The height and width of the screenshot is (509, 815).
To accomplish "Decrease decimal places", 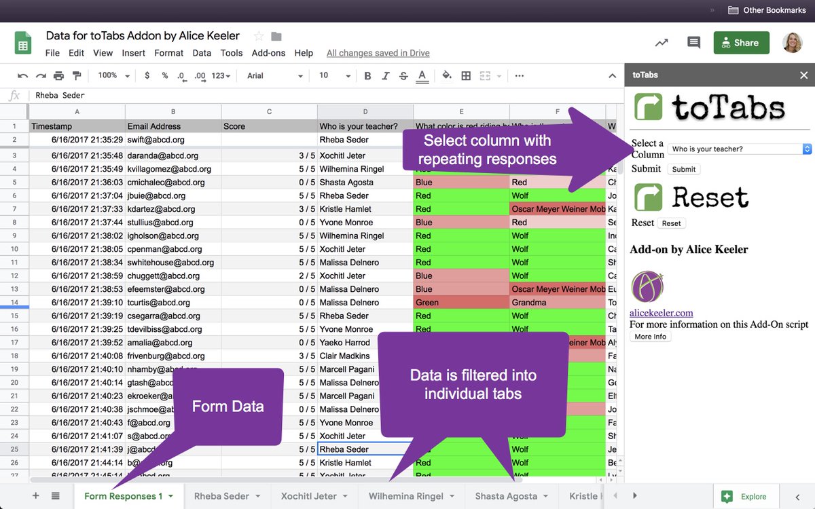I will click(x=181, y=75).
